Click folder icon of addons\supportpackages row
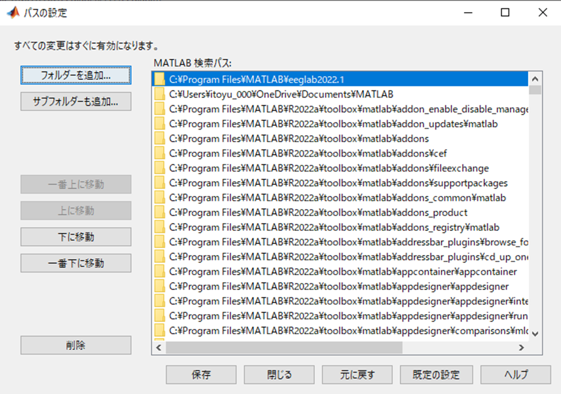Viewport: 561px width, 394px height. coord(160,183)
